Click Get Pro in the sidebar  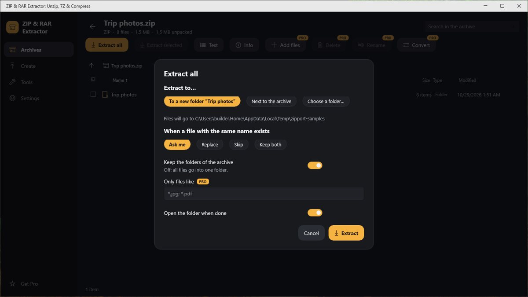[x=39, y=284]
